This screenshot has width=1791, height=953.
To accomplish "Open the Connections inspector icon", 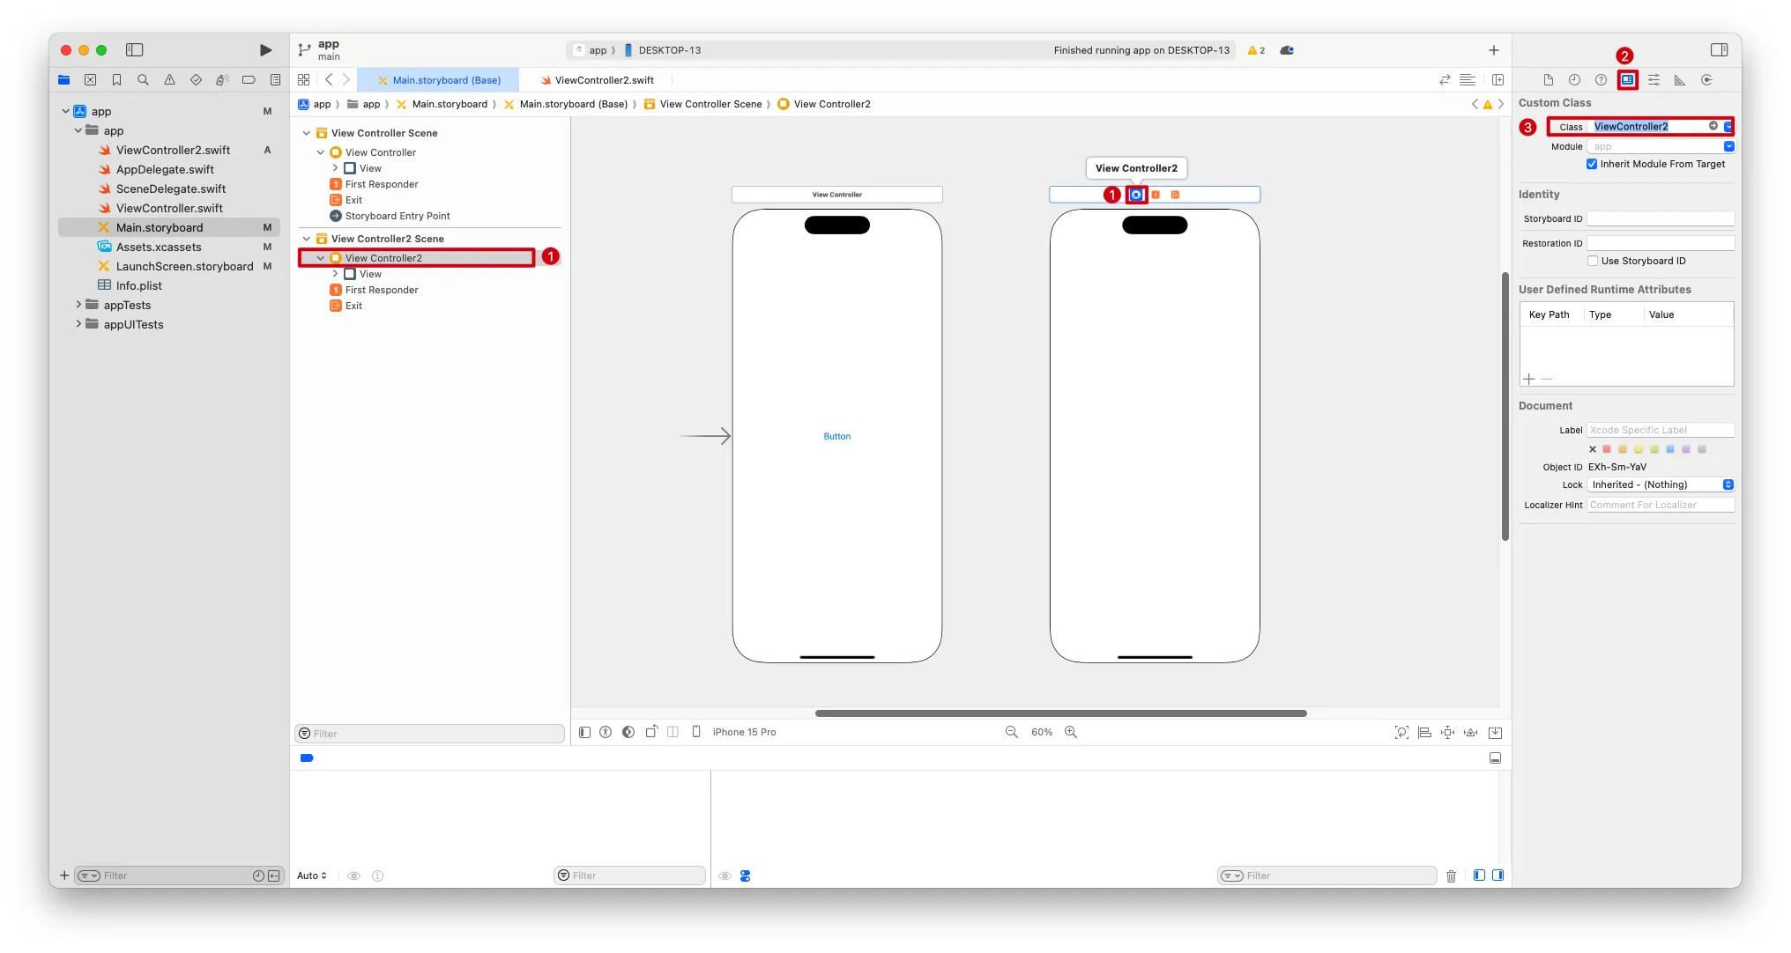I will tap(1706, 80).
